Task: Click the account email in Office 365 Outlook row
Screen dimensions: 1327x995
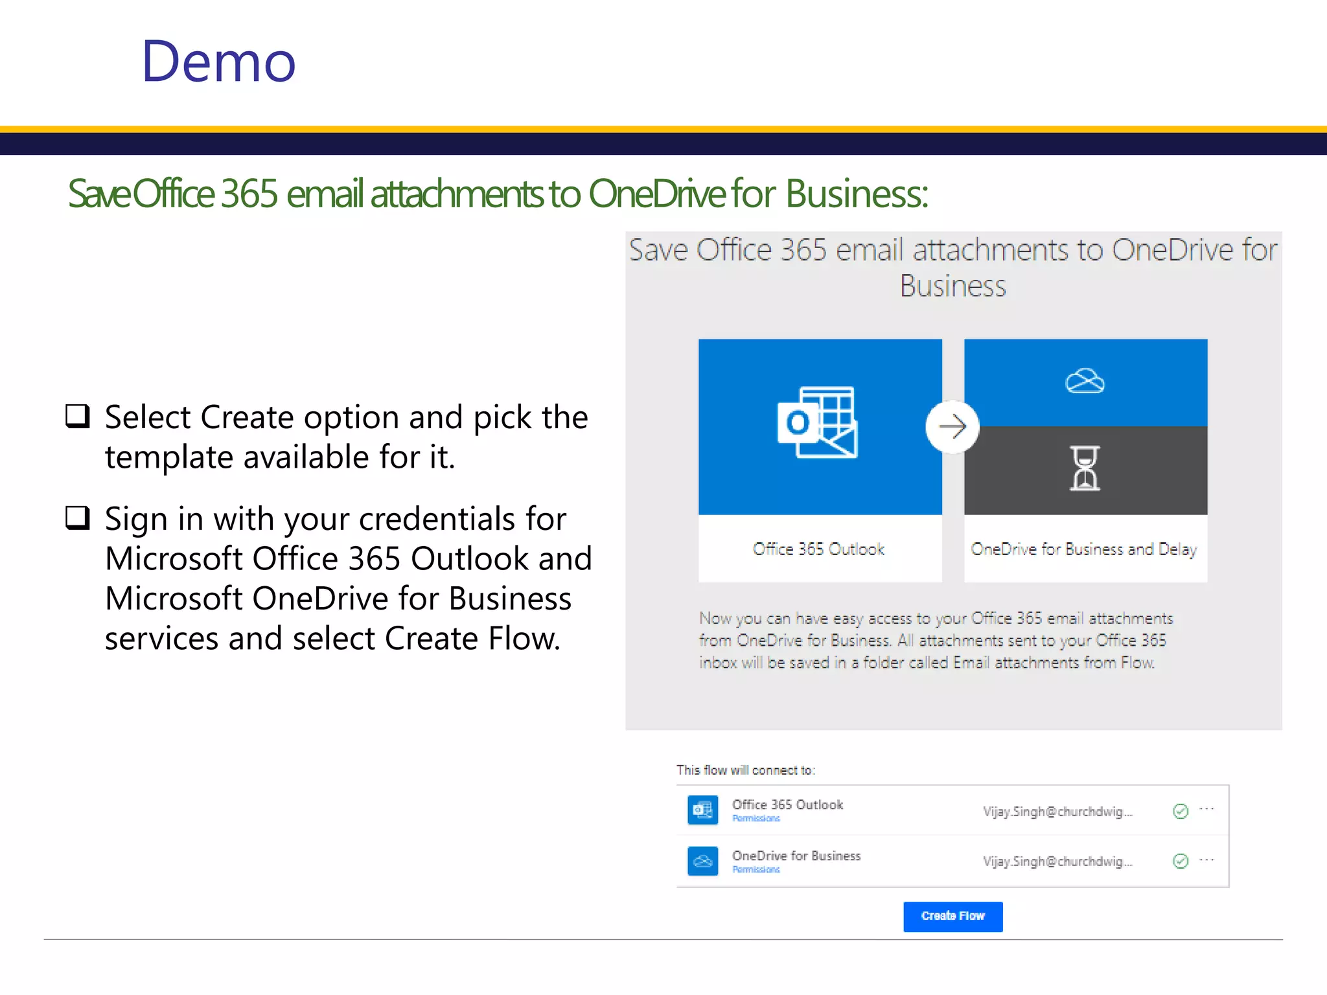Action: 1057,812
